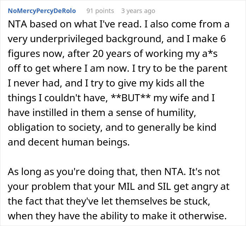Click the 91 points score

click(100, 11)
